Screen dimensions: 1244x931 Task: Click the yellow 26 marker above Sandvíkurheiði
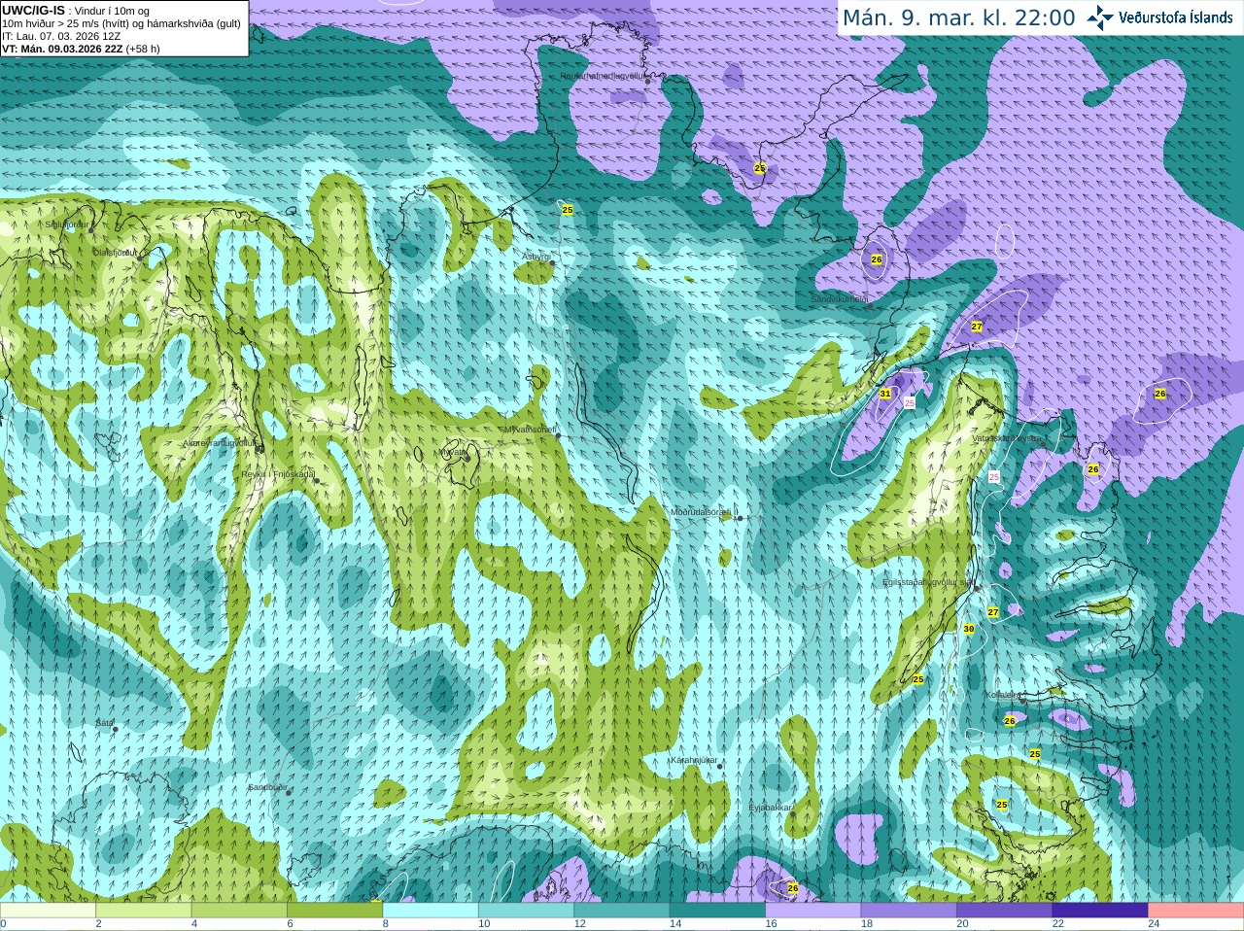[877, 259]
